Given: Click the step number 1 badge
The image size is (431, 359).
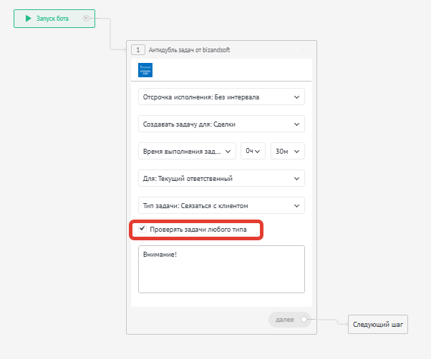Looking at the screenshot, I should point(138,50).
